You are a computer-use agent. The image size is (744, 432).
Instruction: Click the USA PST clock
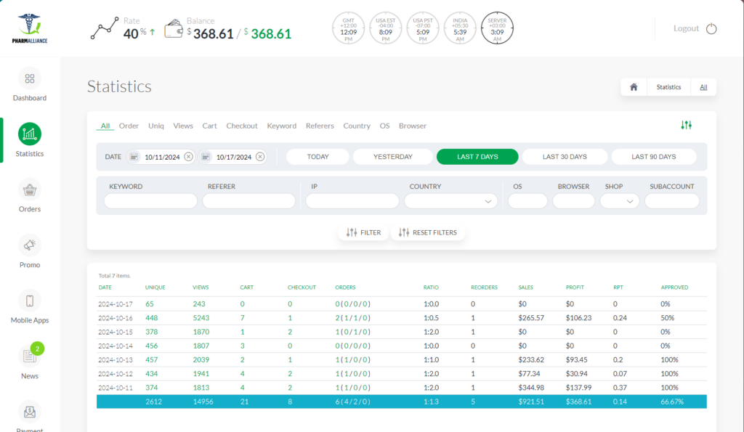point(423,28)
